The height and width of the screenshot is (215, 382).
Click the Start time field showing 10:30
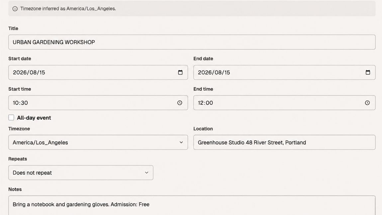click(98, 103)
